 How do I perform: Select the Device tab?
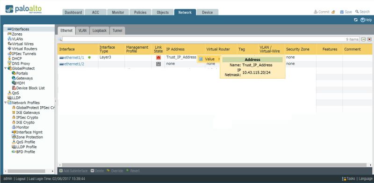tap(207, 13)
